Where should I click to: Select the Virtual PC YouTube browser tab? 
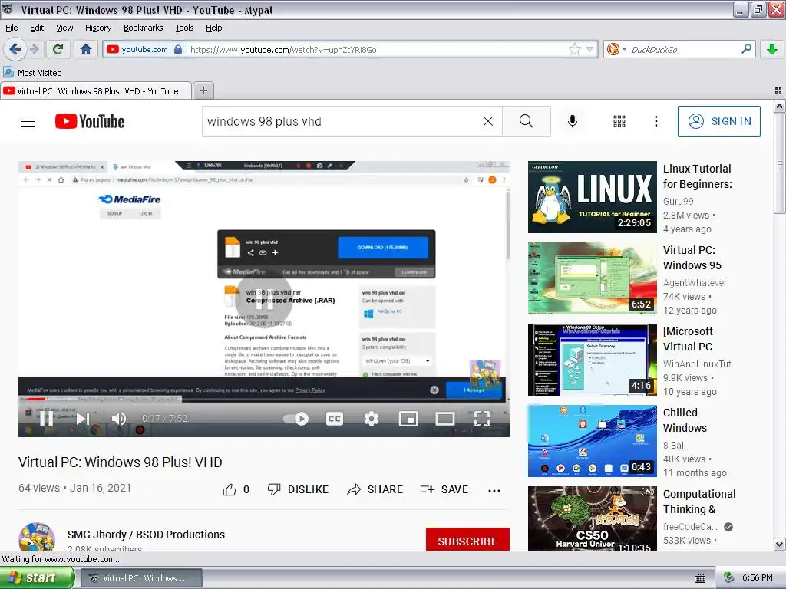tap(95, 91)
